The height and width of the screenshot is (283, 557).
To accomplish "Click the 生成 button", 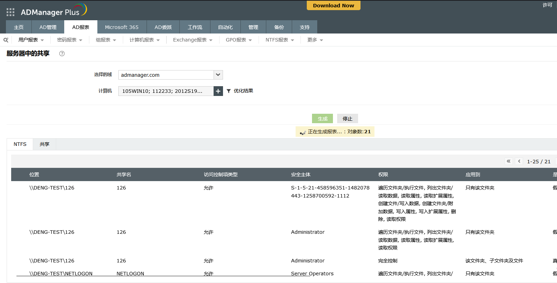I will tap(322, 119).
